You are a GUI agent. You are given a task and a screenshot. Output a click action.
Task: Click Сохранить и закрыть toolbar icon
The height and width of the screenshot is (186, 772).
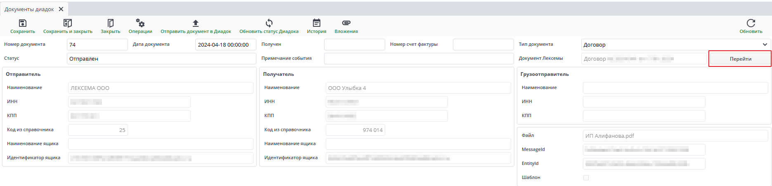(68, 24)
